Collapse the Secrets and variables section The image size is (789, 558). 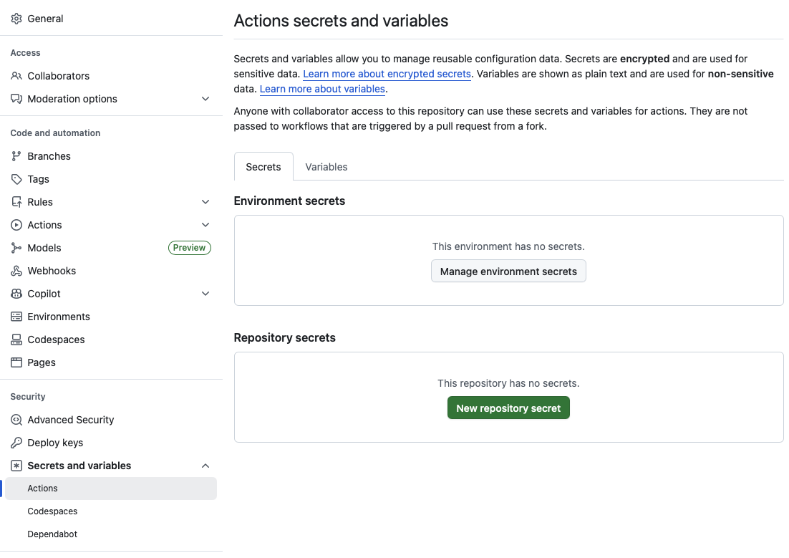205,466
